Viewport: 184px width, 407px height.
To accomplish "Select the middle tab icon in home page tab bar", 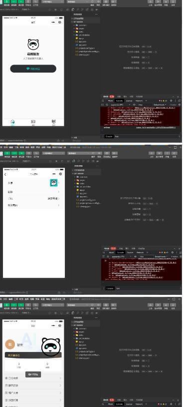I will point(33,122).
